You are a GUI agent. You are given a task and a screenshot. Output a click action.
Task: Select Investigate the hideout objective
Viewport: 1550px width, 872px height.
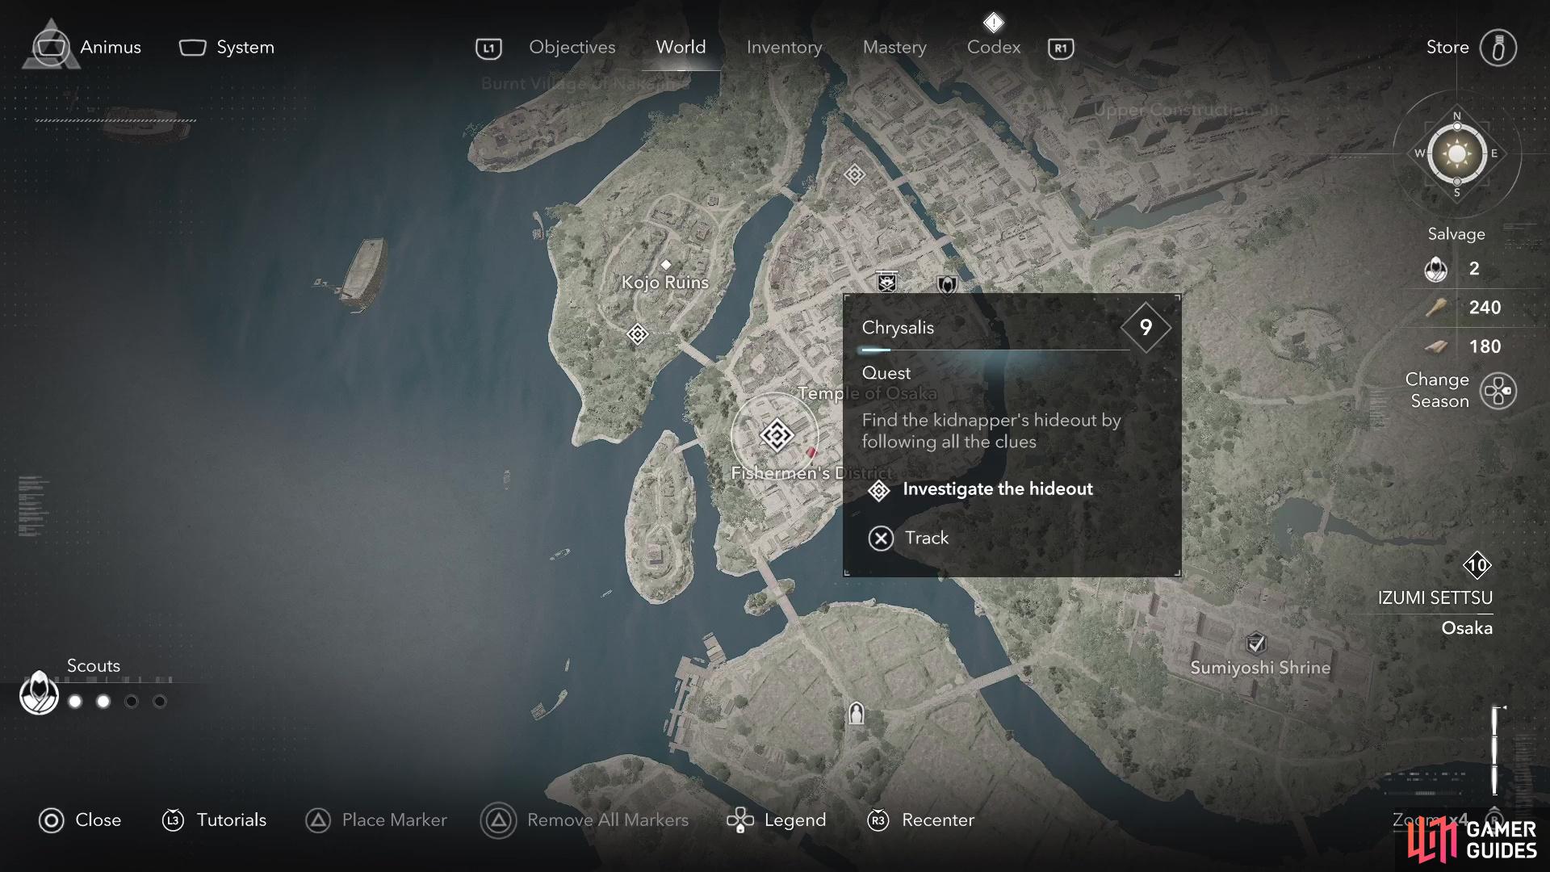point(980,489)
